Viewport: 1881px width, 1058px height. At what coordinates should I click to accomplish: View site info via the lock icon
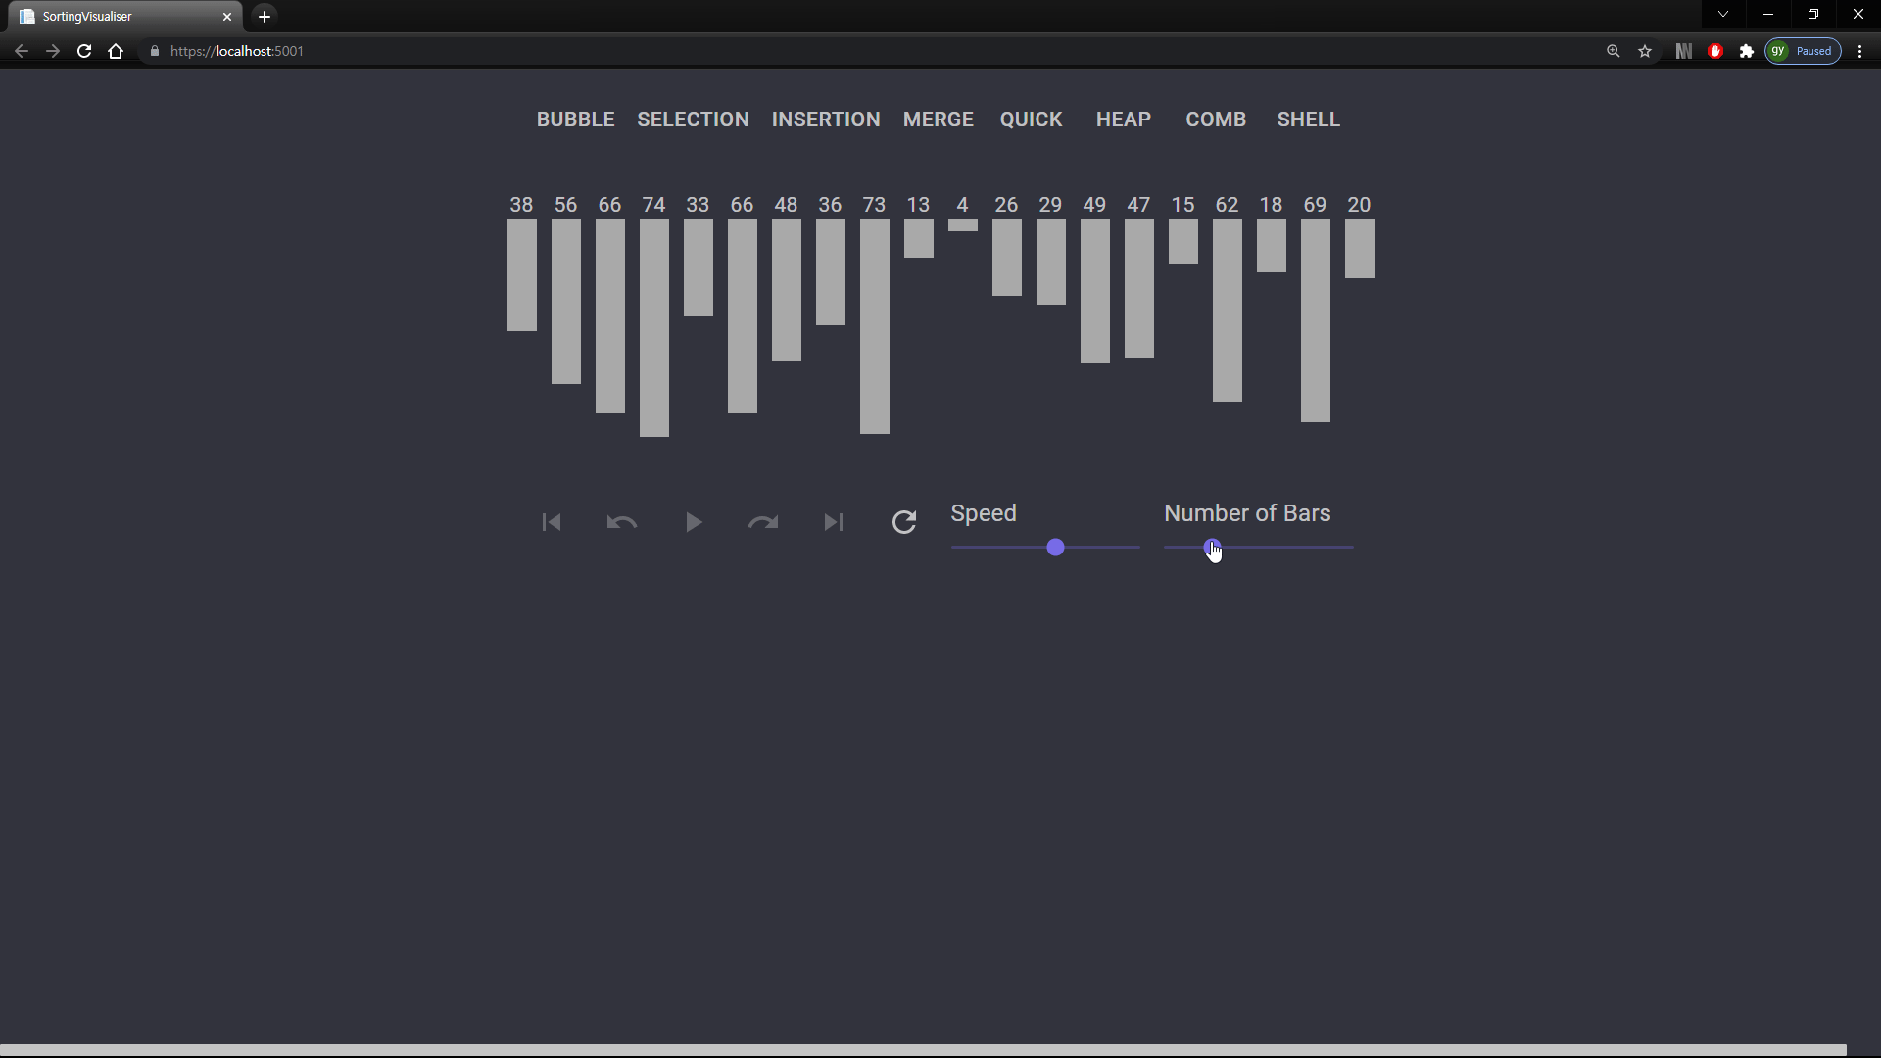click(x=155, y=51)
